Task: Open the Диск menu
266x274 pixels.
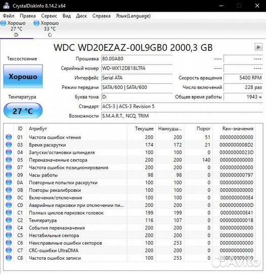Action: (x=82, y=16)
